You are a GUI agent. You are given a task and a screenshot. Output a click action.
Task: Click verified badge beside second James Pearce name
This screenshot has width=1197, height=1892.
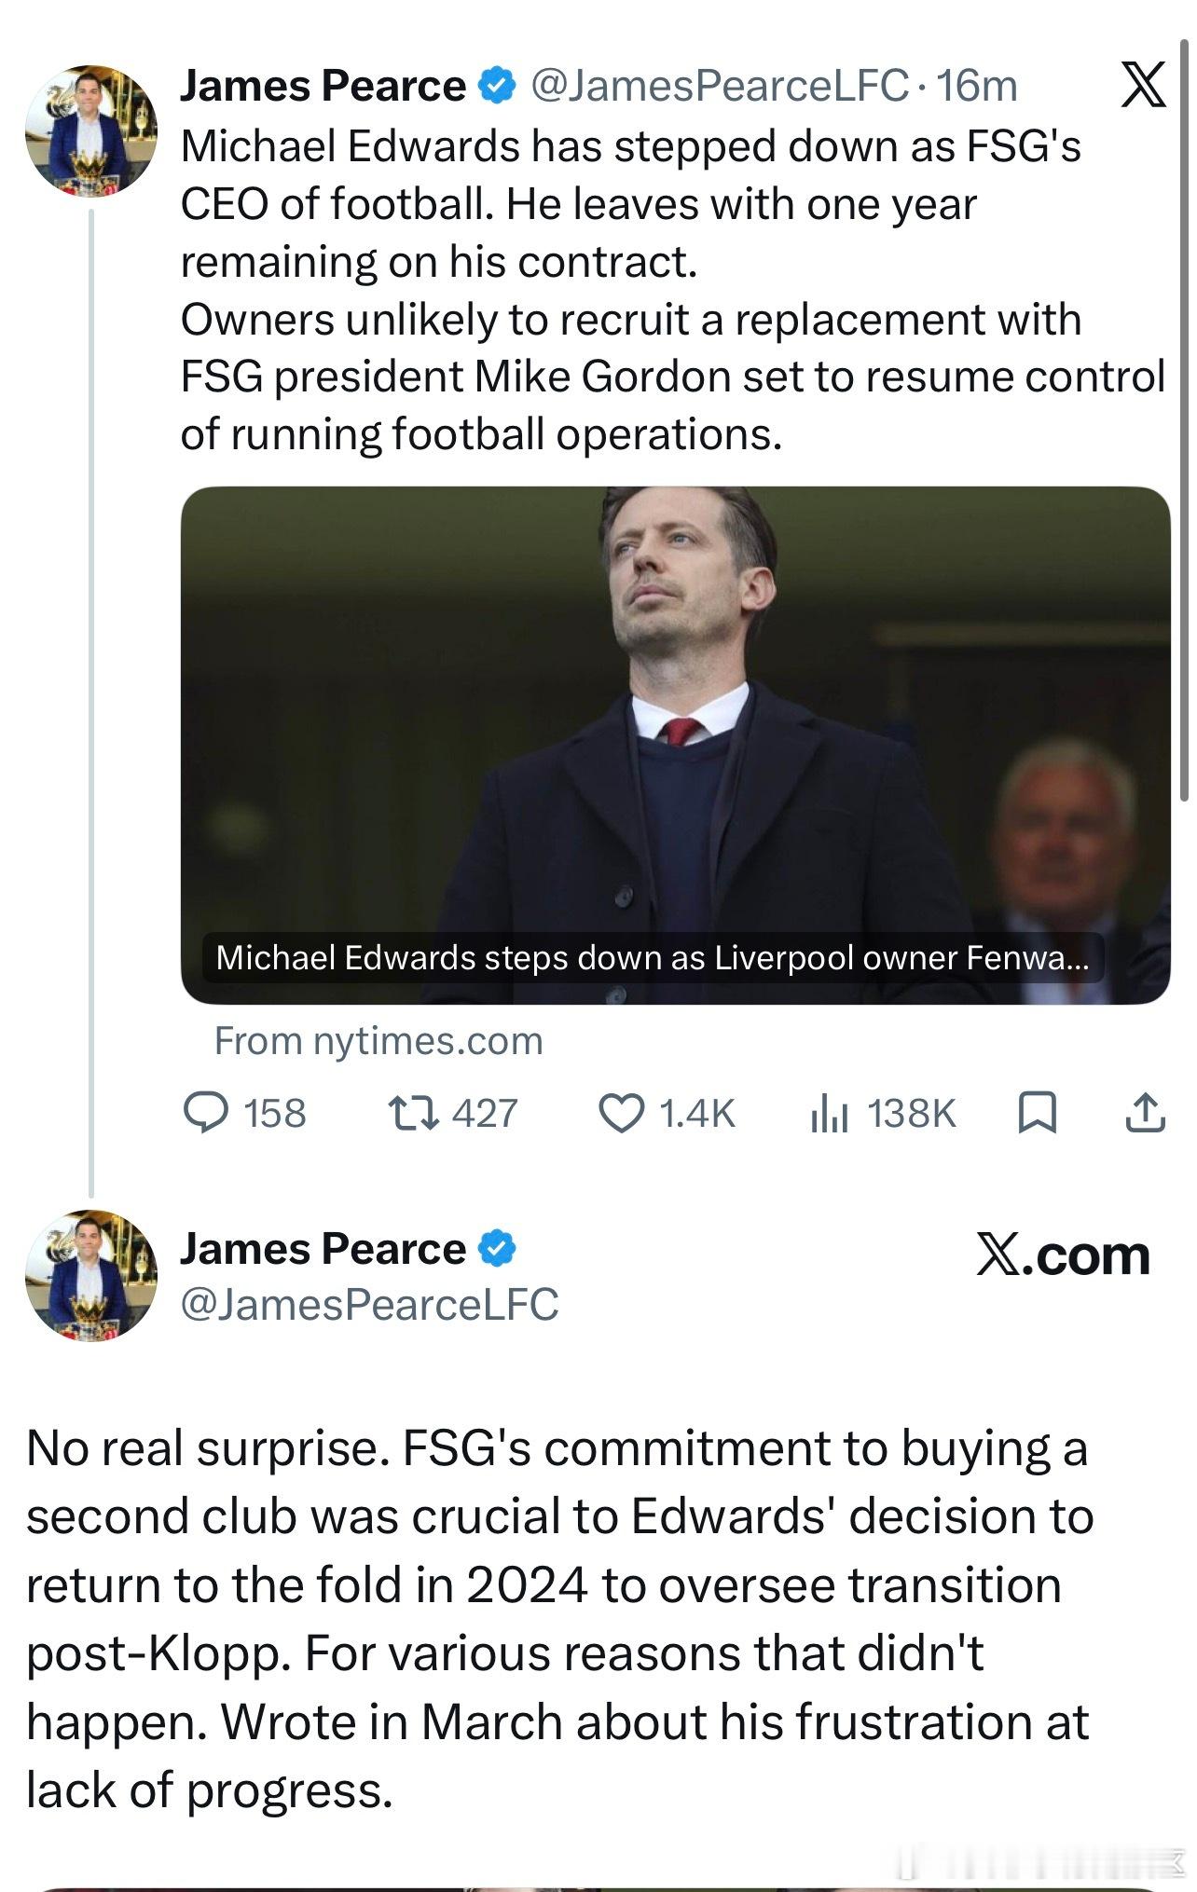click(x=497, y=1249)
